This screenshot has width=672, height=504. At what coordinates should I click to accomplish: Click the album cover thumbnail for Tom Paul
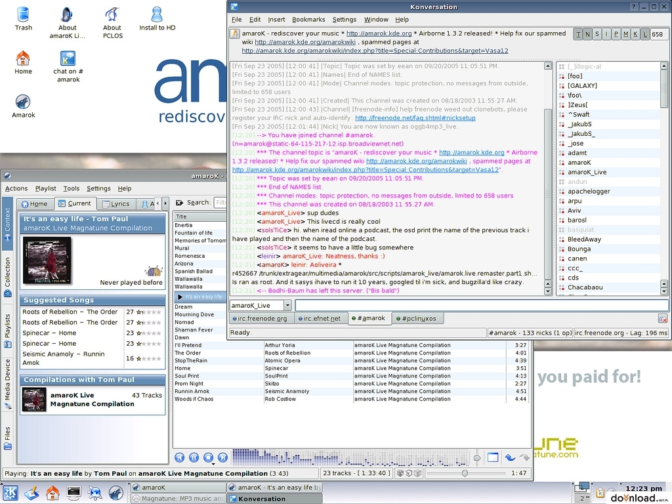pos(47,261)
